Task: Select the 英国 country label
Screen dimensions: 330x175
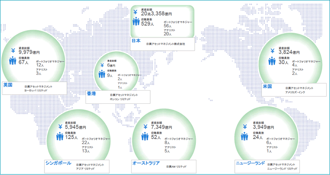Action: pyautogui.click(x=8, y=85)
